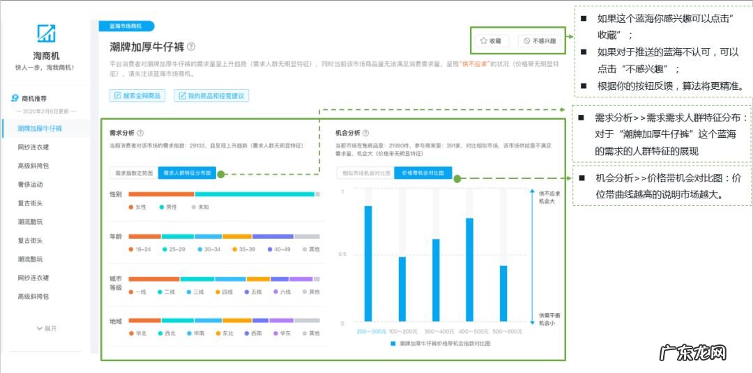Screen dimensions: 753x373
Task: Click 收藏 to favorite this market
Action: click(491, 41)
